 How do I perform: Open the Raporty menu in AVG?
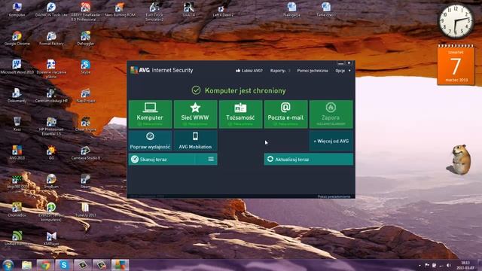point(278,71)
